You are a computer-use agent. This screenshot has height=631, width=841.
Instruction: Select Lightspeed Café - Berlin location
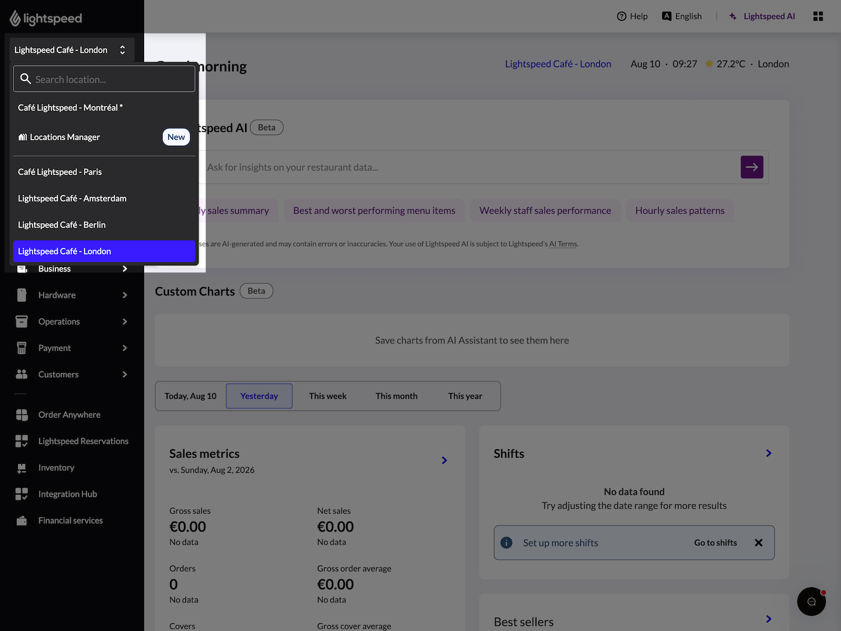pyautogui.click(x=104, y=224)
